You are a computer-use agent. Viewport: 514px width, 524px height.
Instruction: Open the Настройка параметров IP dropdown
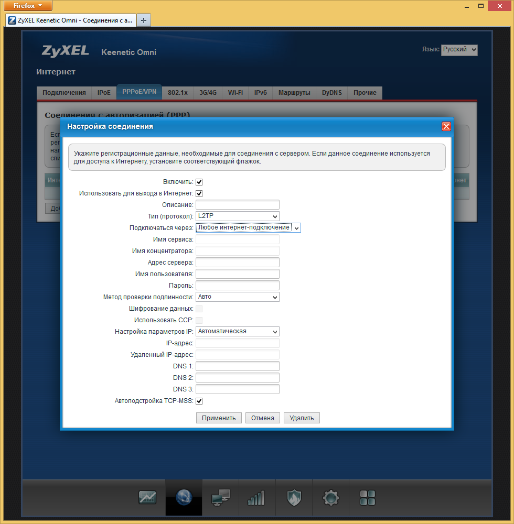point(238,332)
